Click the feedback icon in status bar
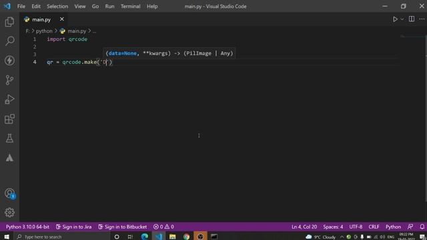This screenshot has width=427, height=240. click(x=410, y=227)
